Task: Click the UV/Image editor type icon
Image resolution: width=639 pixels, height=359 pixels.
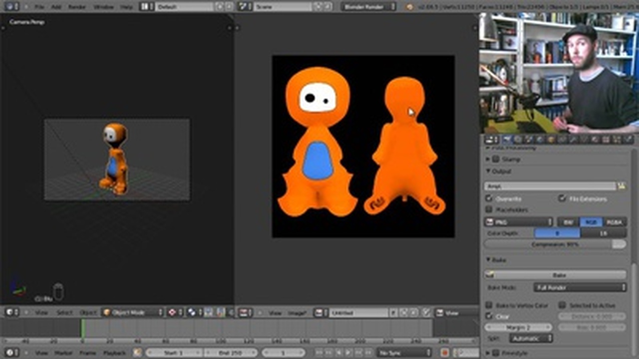Action: pyautogui.click(x=245, y=313)
